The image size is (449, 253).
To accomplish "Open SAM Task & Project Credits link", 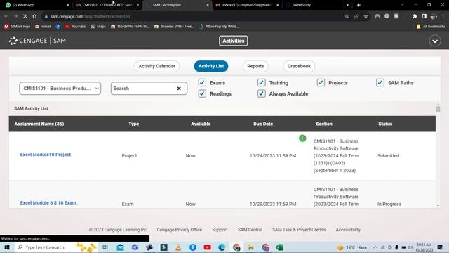I will pos(299,230).
